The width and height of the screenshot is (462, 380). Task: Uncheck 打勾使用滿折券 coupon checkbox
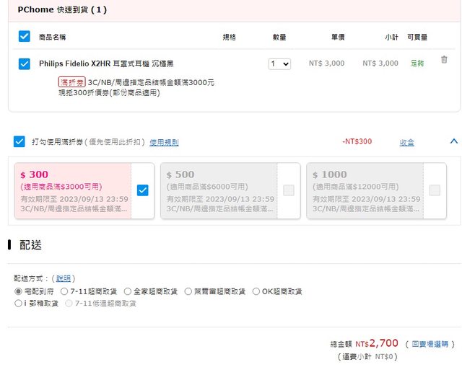(x=19, y=142)
